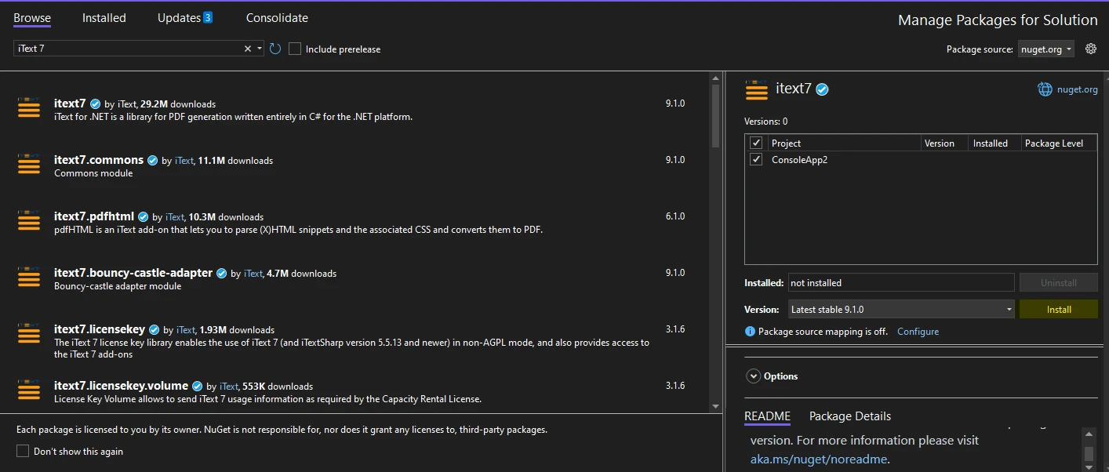This screenshot has width=1109, height=472.
Task: Select the Package Details tab
Action: point(850,416)
